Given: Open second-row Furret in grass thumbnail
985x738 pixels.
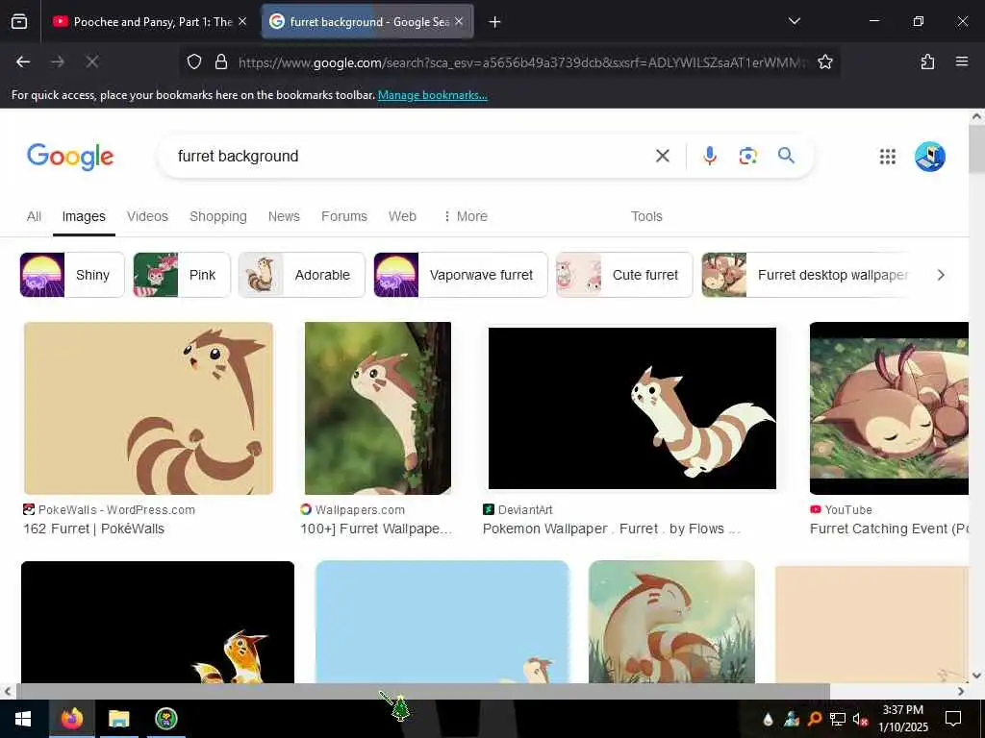Looking at the screenshot, I should (x=671, y=622).
